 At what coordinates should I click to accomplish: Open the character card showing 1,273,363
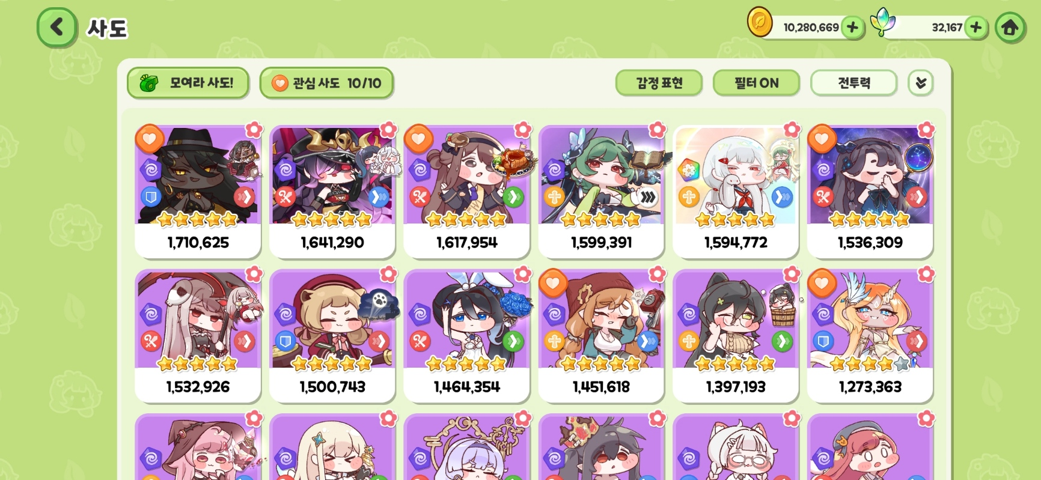coord(870,335)
